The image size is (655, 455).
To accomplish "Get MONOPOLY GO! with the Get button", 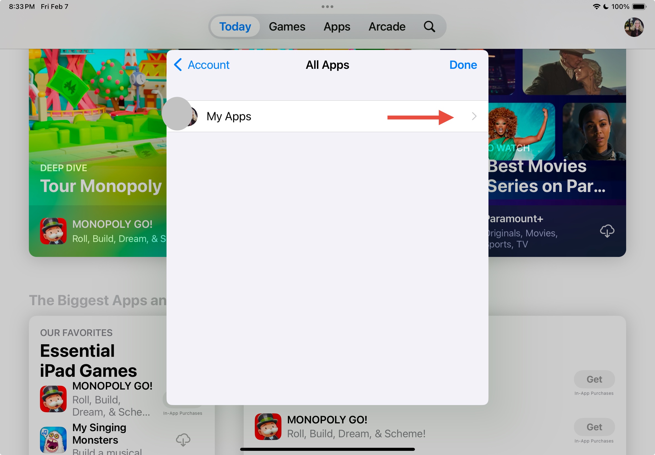I will (x=594, y=427).
